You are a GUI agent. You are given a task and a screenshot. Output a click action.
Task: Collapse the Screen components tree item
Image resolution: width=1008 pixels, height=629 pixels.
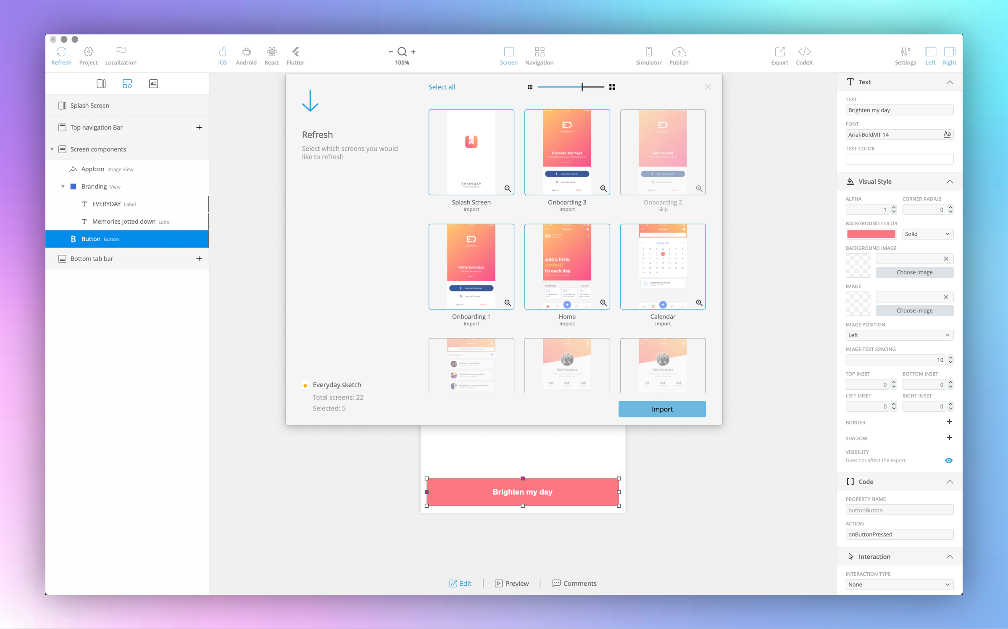[x=52, y=149]
